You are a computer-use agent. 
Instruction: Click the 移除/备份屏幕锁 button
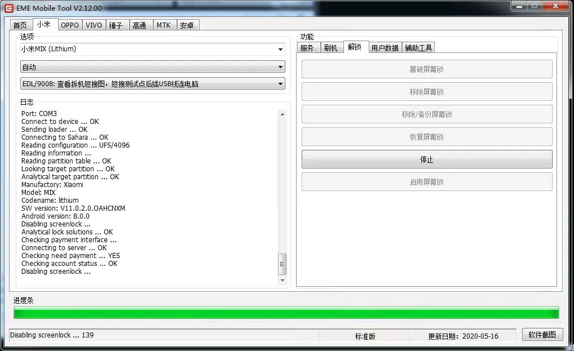[427, 114]
